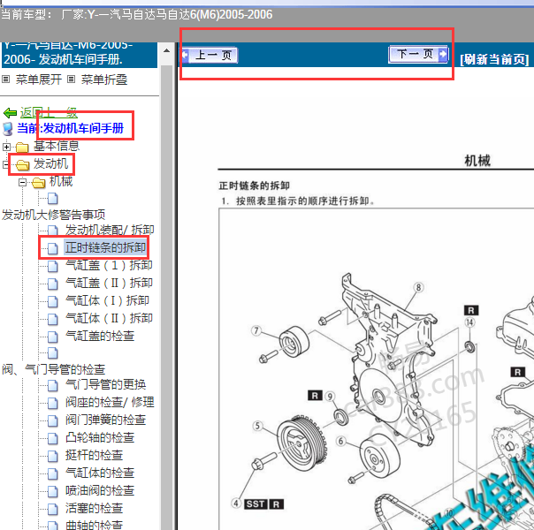Open 正时链条的拆卸 page

click(105, 247)
